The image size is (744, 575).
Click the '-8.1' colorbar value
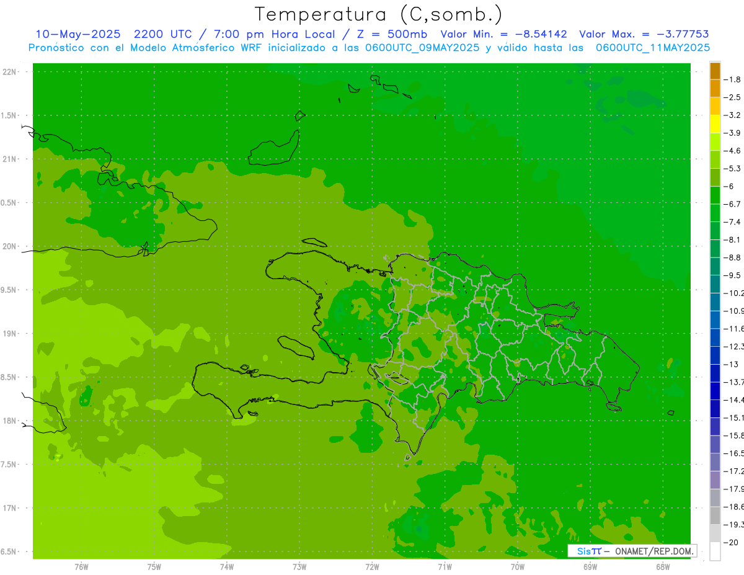732,239
